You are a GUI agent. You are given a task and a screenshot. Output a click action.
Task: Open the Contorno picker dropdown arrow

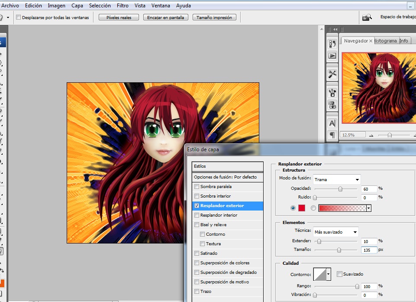329,274
